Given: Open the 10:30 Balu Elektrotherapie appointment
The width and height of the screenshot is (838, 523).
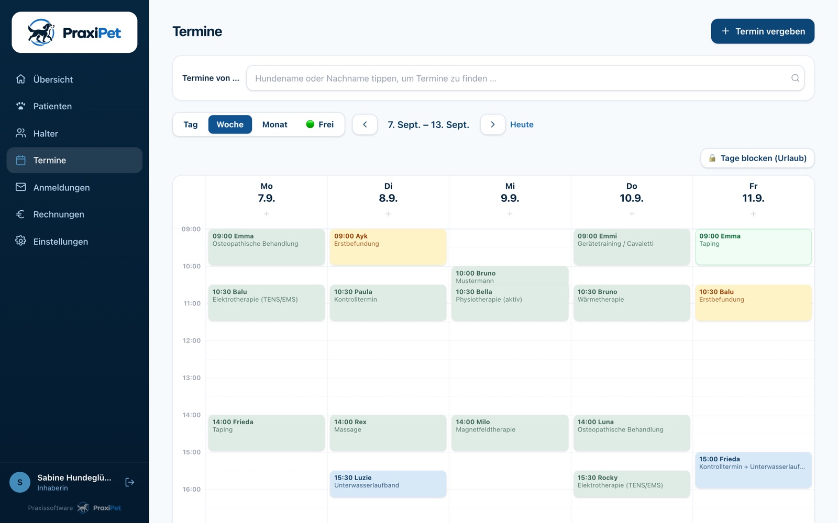Looking at the screenshot, I should (267, 303).
